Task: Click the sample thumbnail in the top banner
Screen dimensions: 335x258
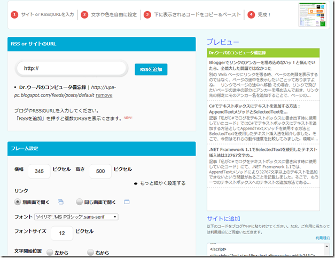Action: tap(313, 14)
